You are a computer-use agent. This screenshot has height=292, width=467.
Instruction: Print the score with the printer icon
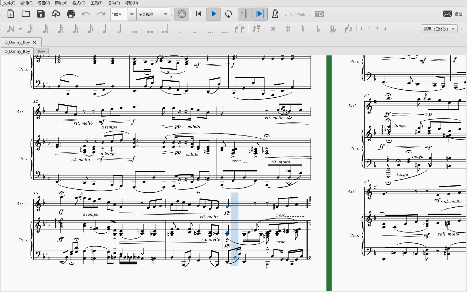tap(71, 14)
